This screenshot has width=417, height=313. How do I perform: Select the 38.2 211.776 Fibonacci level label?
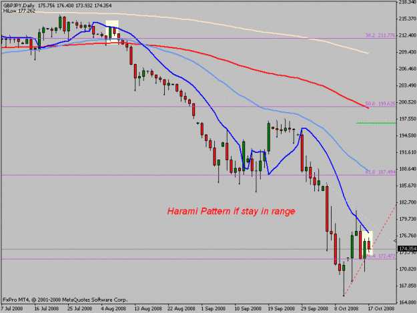tap(380, 35)
